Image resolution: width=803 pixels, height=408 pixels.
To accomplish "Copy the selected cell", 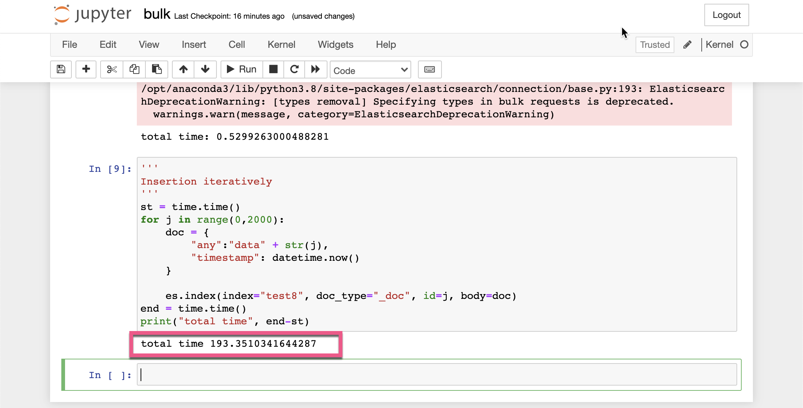I will [x=134, y=69].
